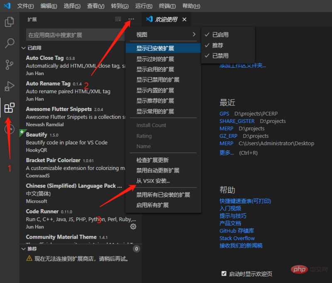The image size is (332, 283).
Task: Click the clear extensions search results icon
Action: click(x=118, y=19)
